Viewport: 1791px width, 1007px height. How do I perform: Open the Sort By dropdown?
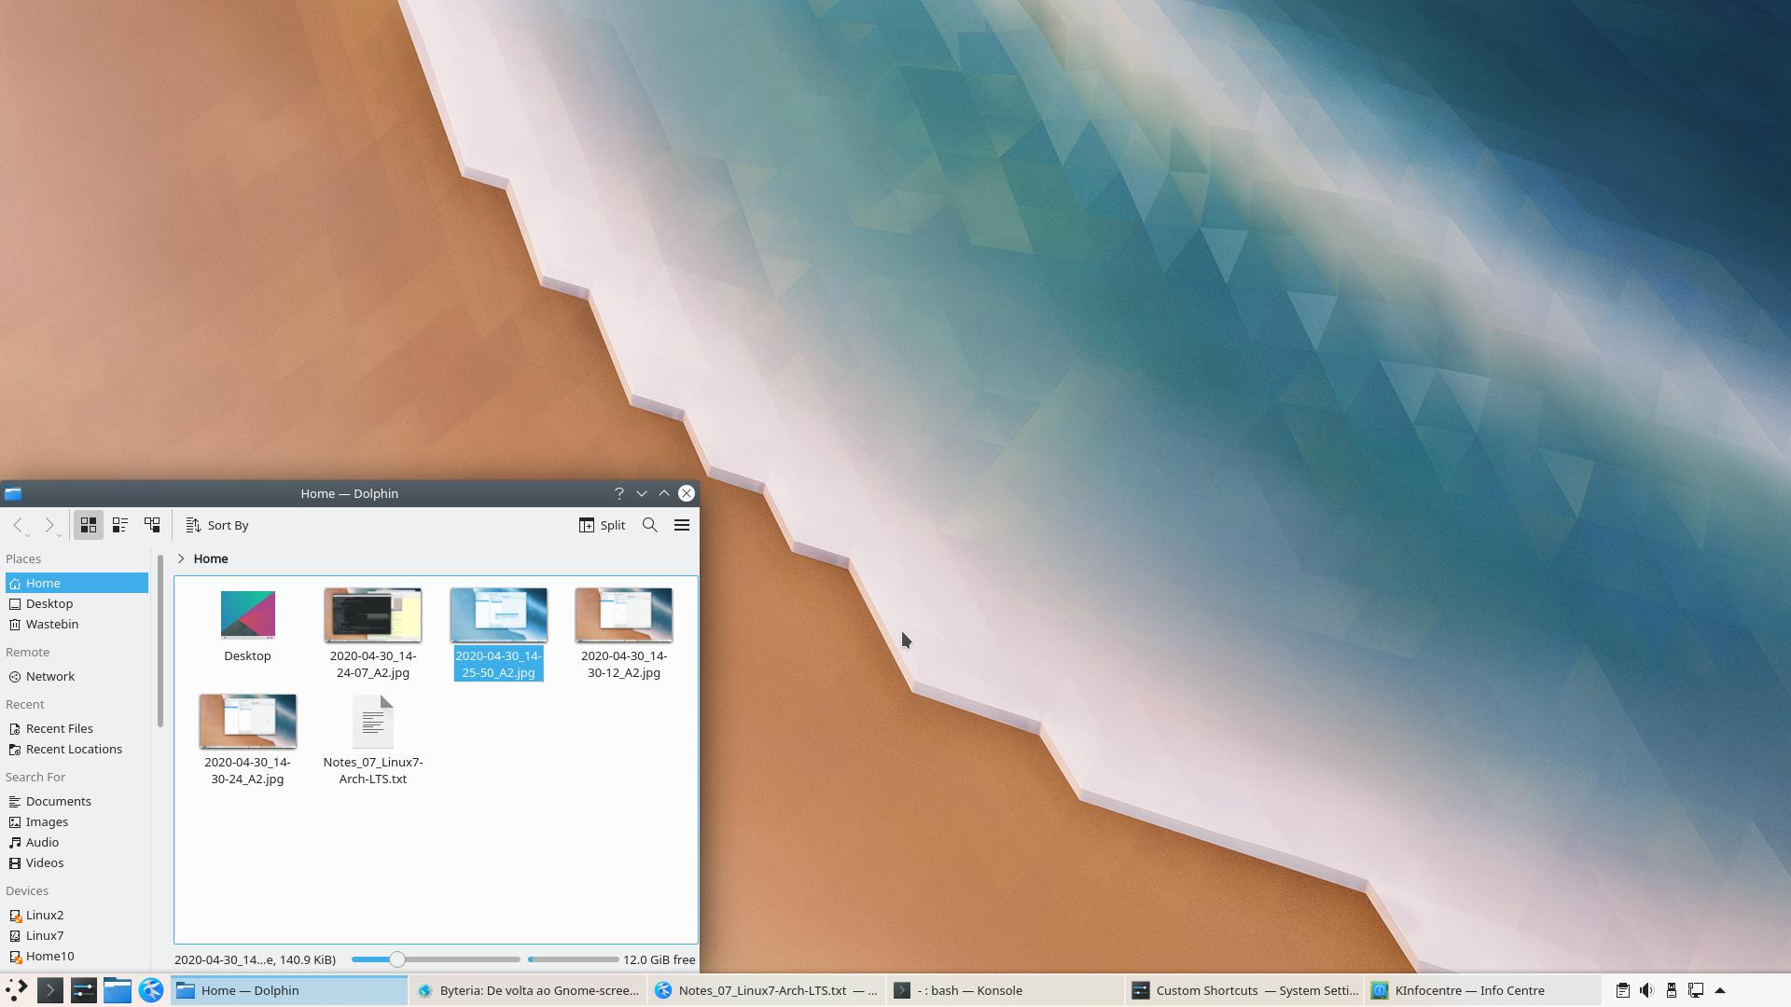(217, 525)
